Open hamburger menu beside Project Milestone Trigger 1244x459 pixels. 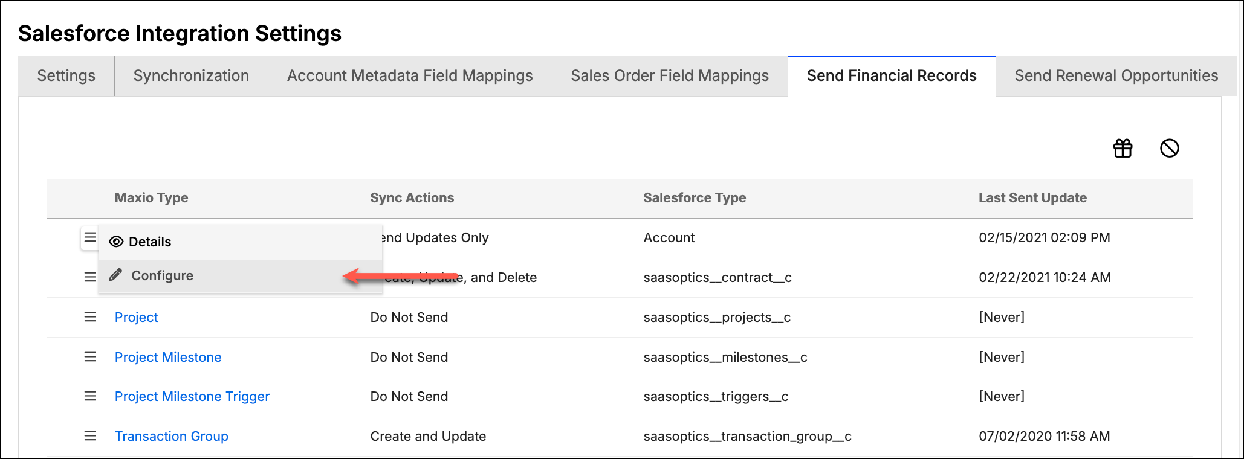point(90,396)
